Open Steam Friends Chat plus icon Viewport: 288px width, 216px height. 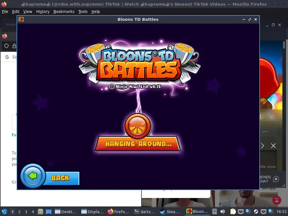276,179
